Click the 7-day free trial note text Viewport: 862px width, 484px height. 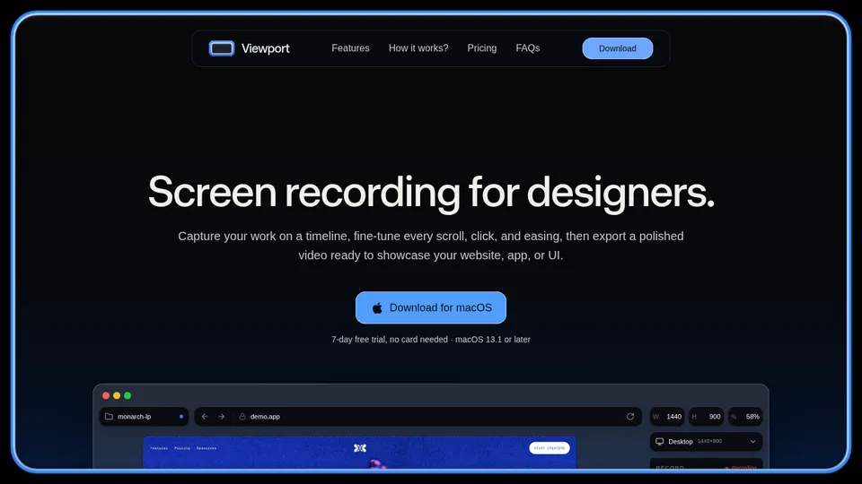pyautogui.click(x=430, y=340)
